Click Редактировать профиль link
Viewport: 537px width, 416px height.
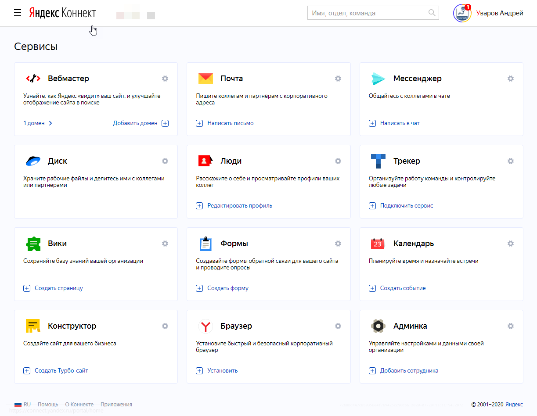click(240, 206)
